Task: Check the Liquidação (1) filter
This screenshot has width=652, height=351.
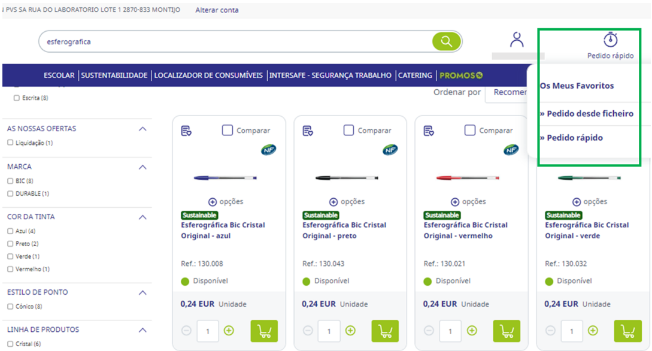Action: click(x=10, y=143)
